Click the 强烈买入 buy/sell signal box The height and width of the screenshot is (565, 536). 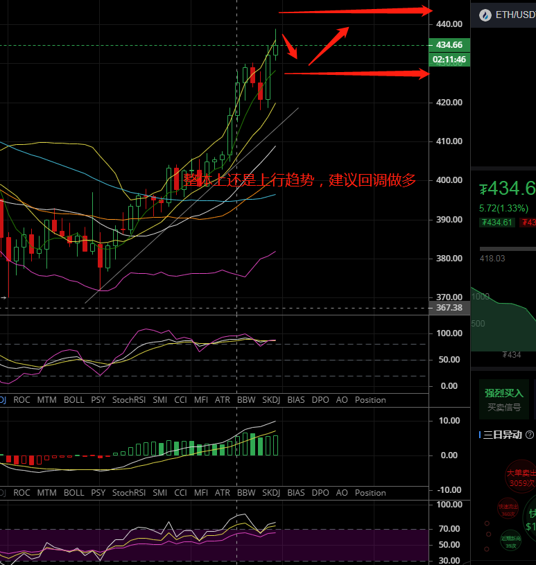pos(504,399)
